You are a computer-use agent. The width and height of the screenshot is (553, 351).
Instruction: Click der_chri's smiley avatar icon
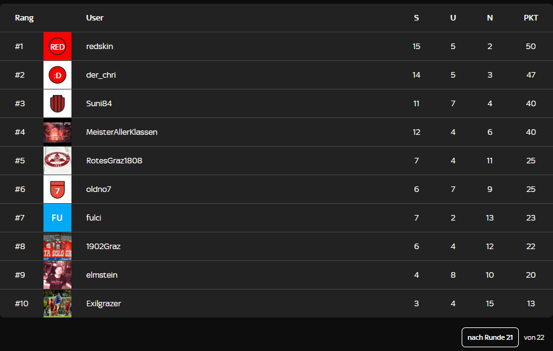coord(57,75)
